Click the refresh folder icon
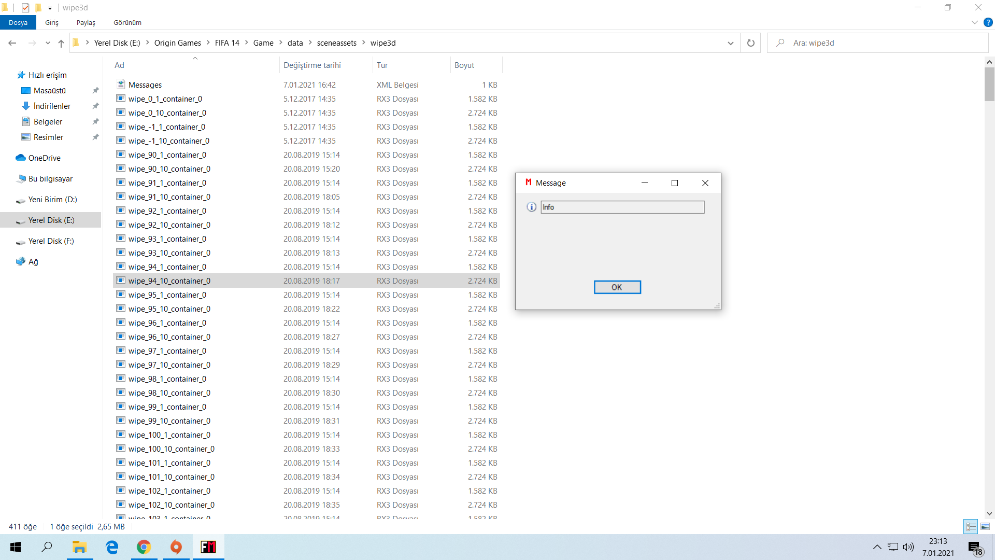 750,43
